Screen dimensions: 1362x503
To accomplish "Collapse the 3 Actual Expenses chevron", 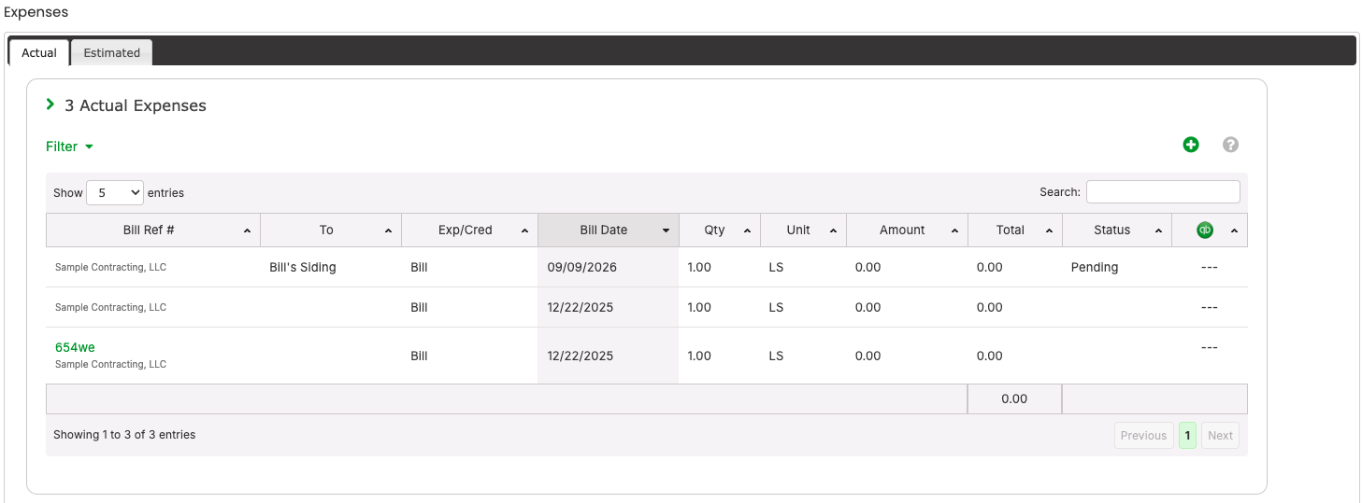I will [x=50, y=105].
